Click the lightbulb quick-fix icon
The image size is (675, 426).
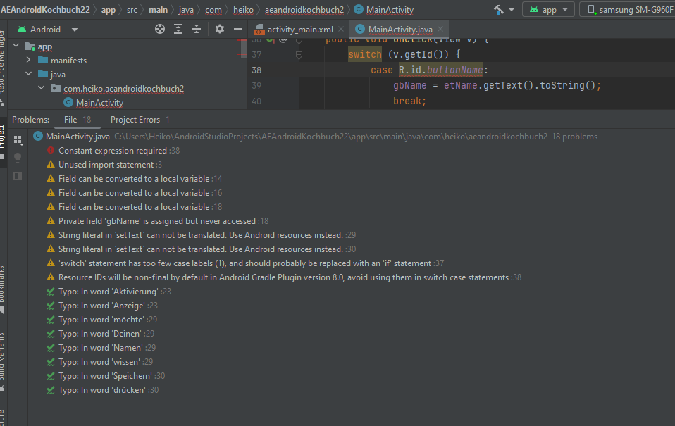pos(18,157)
